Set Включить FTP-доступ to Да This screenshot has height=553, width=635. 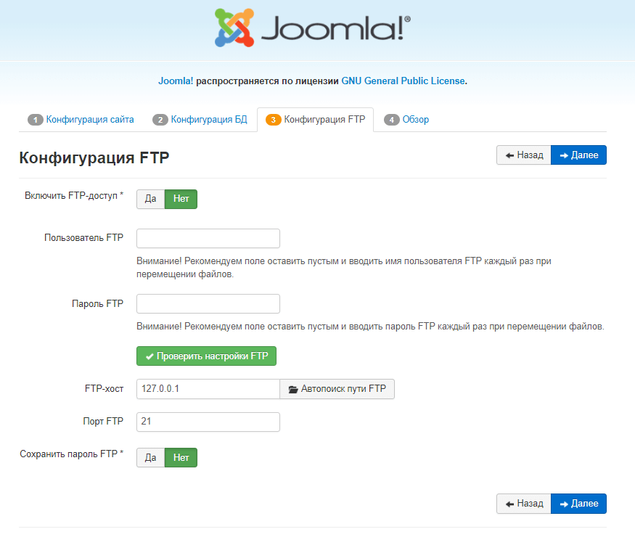coord(151,199)
